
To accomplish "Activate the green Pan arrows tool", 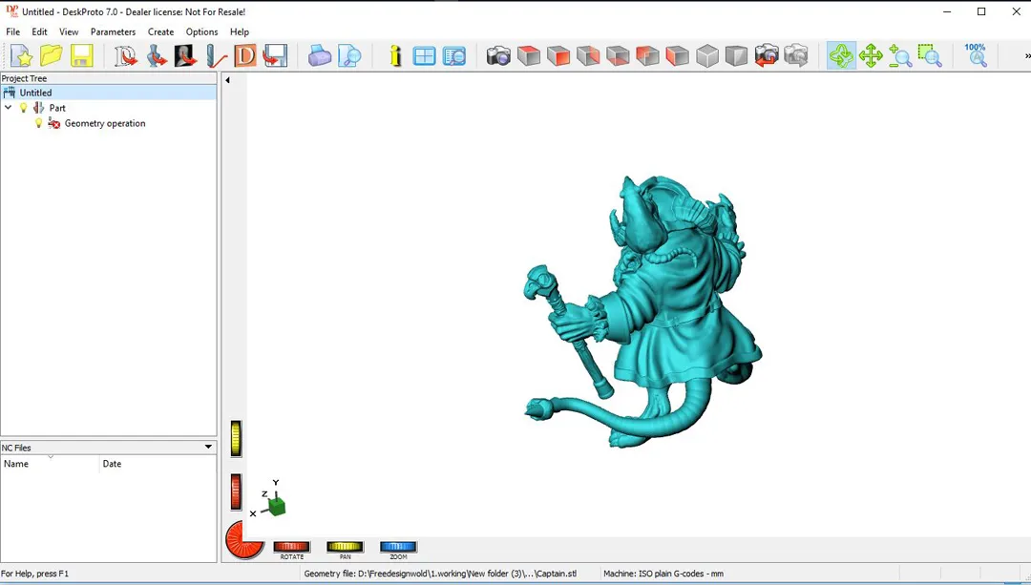I will click(x=871, y=56).
